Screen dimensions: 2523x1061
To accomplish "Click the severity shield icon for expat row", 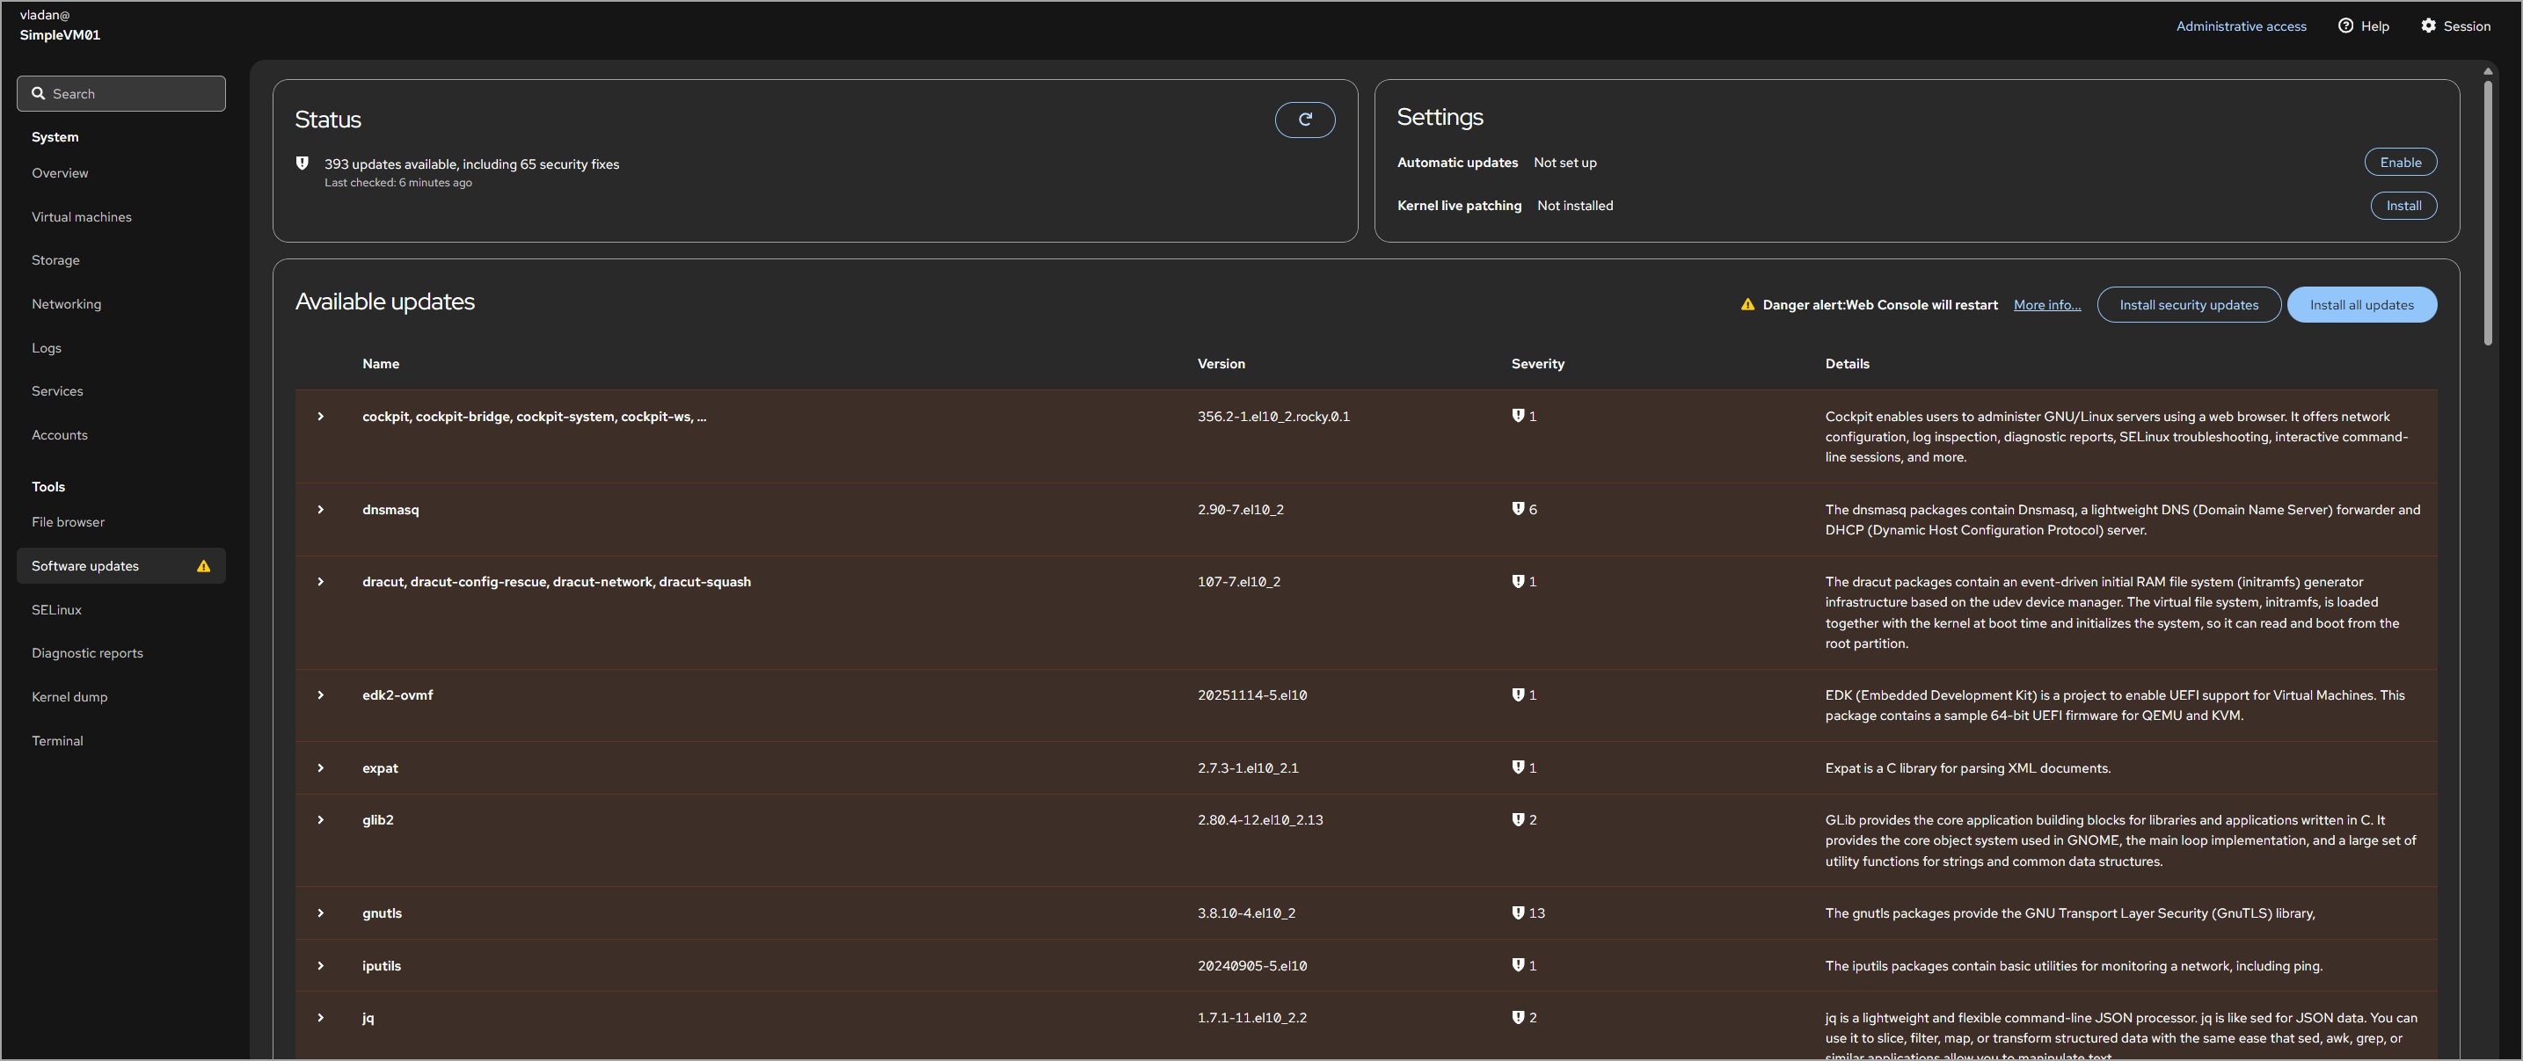I will 1517,767.
